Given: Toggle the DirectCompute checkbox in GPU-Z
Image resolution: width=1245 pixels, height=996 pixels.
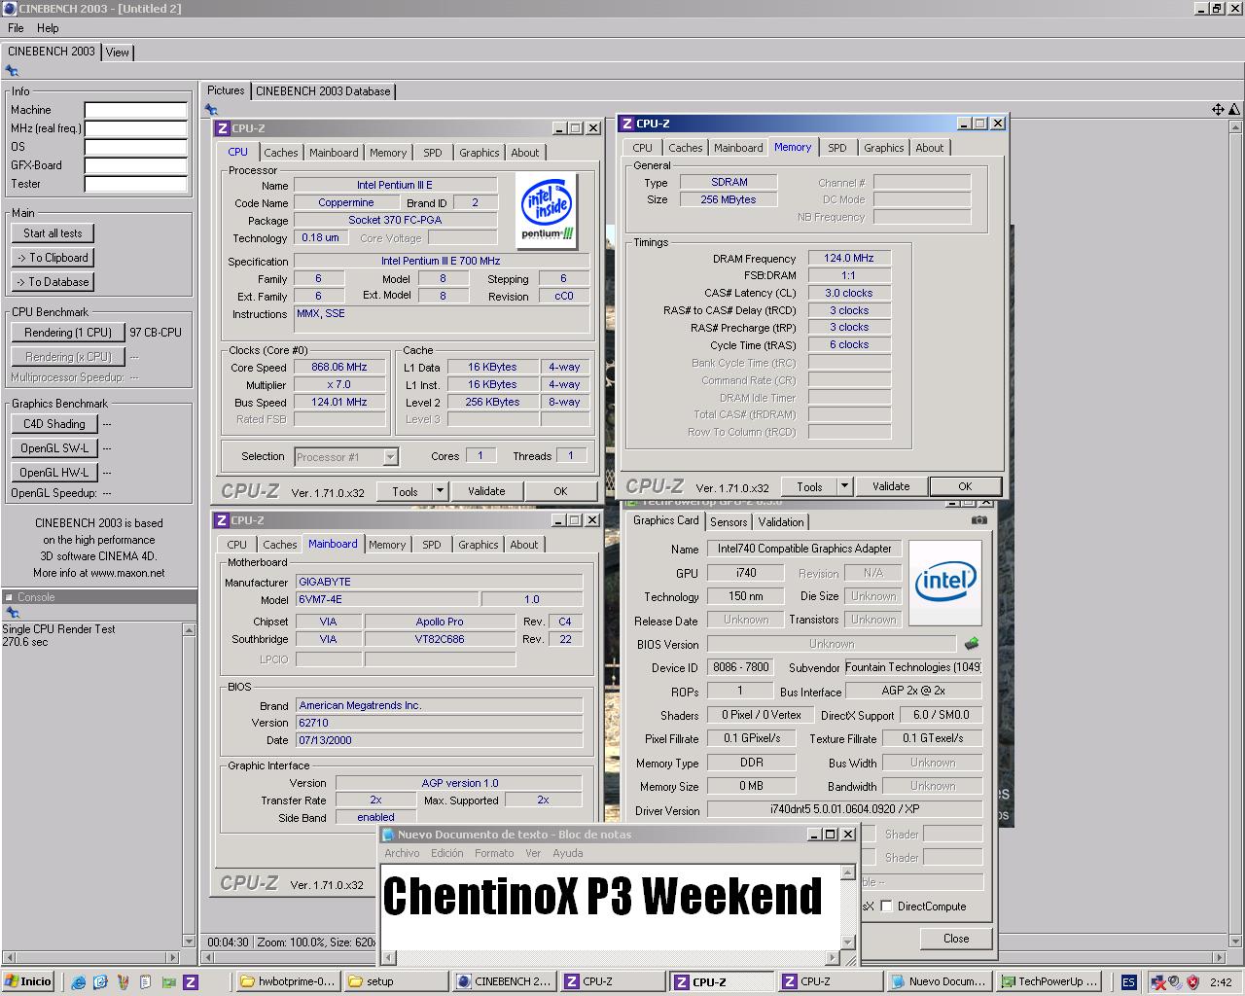Looking at the screenshot, I should pyautogui.click(x=886, y=906).
